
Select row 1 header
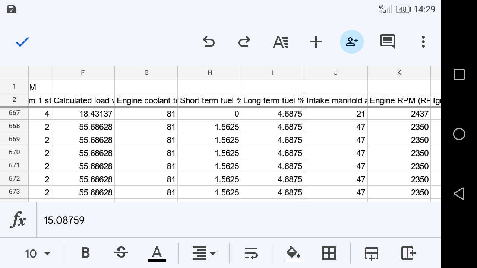click(14, 86)
